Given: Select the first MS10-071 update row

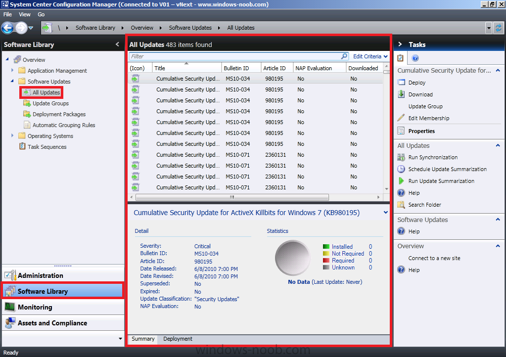Looking at the screenshot, I should click(256, 155).
